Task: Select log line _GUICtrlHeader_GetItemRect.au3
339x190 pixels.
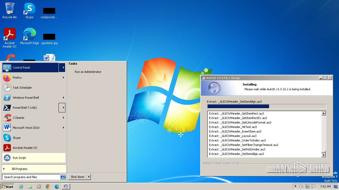Action: (237, 113)
